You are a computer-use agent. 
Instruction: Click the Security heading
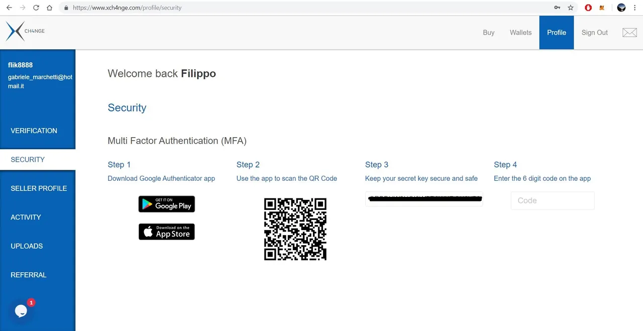[x=127, y=107]
